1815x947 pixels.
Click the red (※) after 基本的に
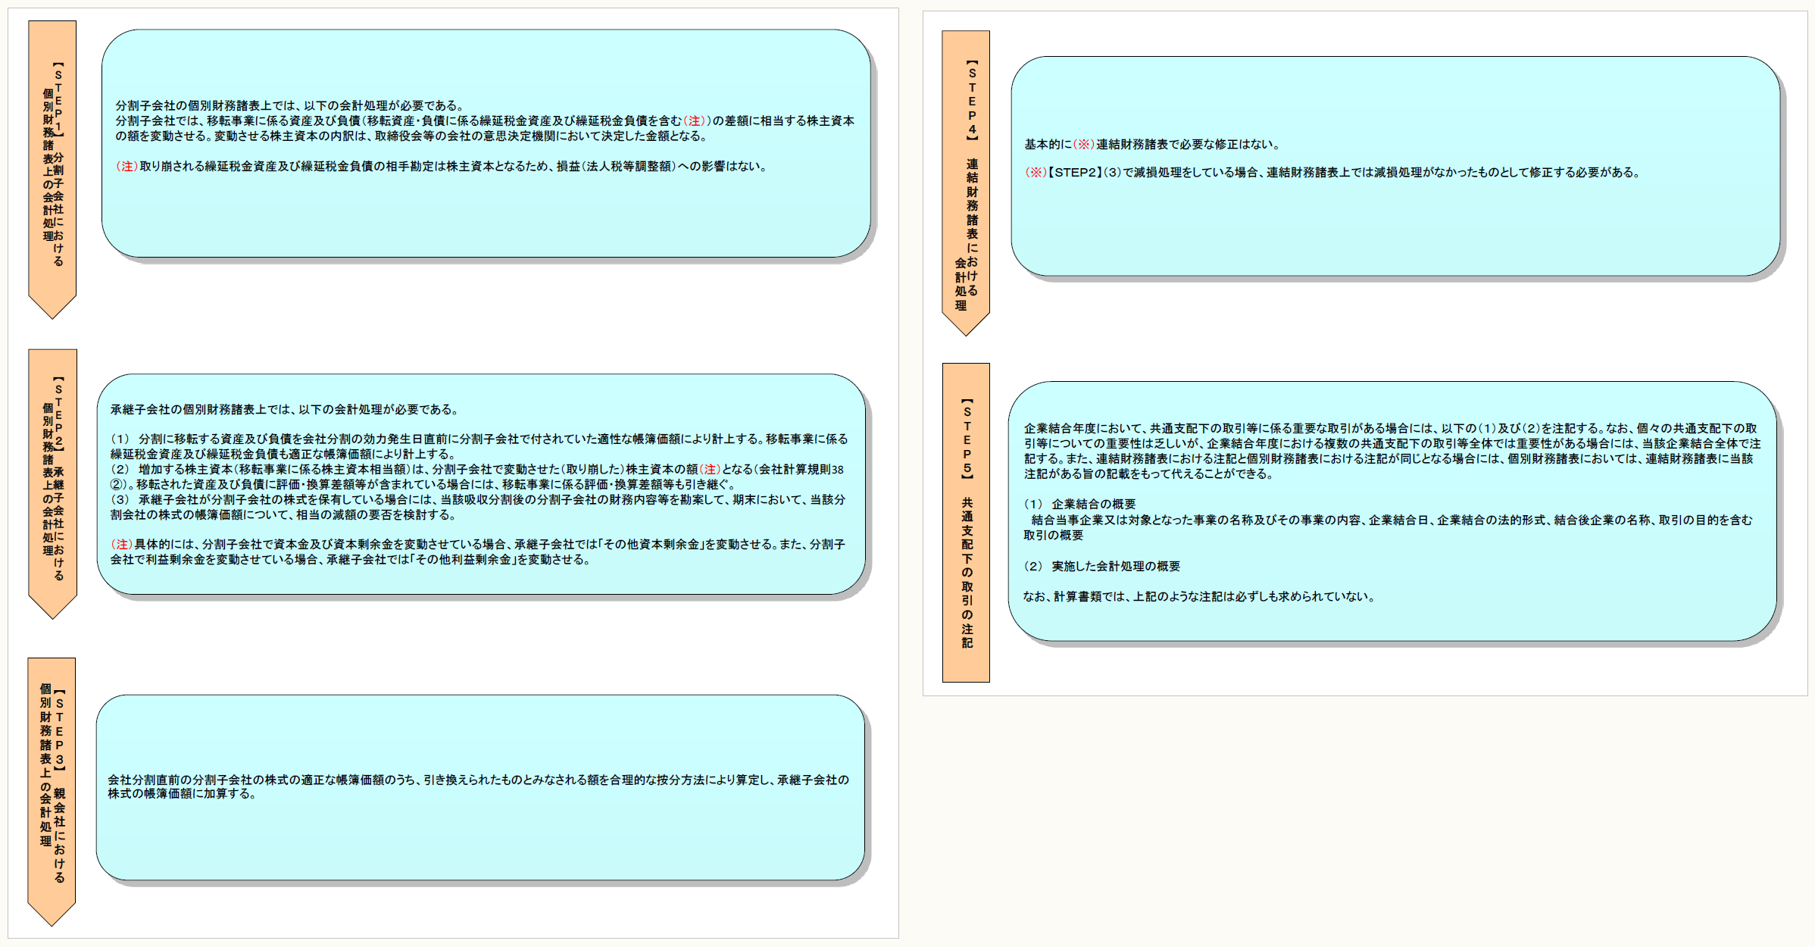tap(1083, 145)
